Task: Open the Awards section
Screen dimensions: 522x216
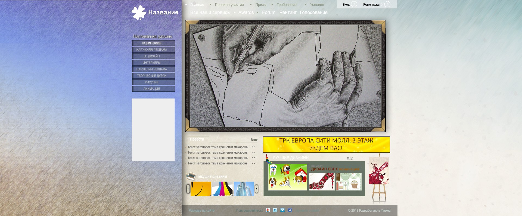Action: pyautogui.click(x=246, y=12)
